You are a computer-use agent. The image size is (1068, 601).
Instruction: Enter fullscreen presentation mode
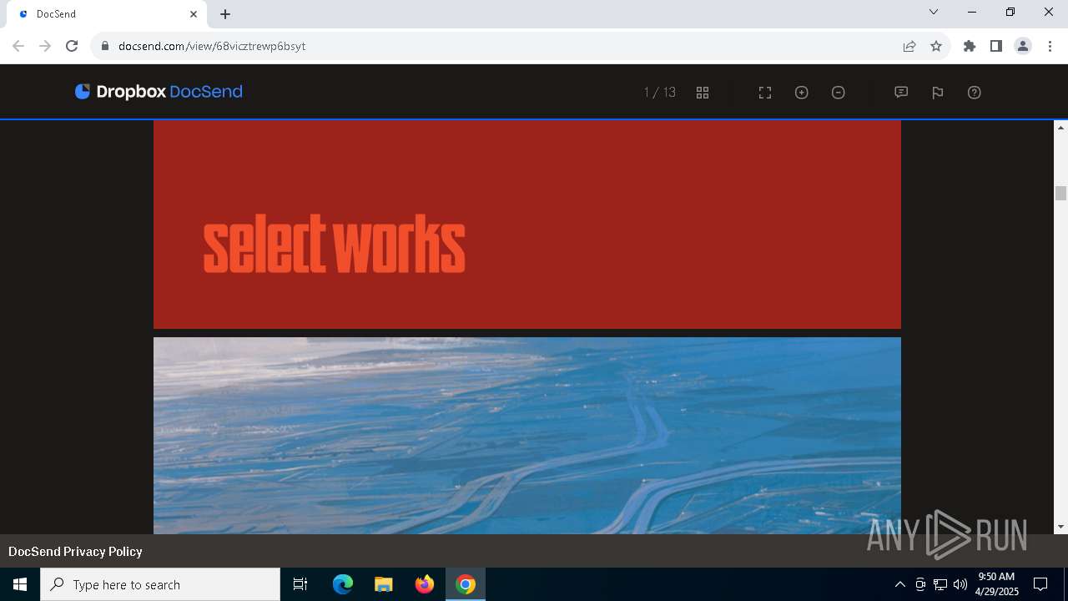coord(765,93)
